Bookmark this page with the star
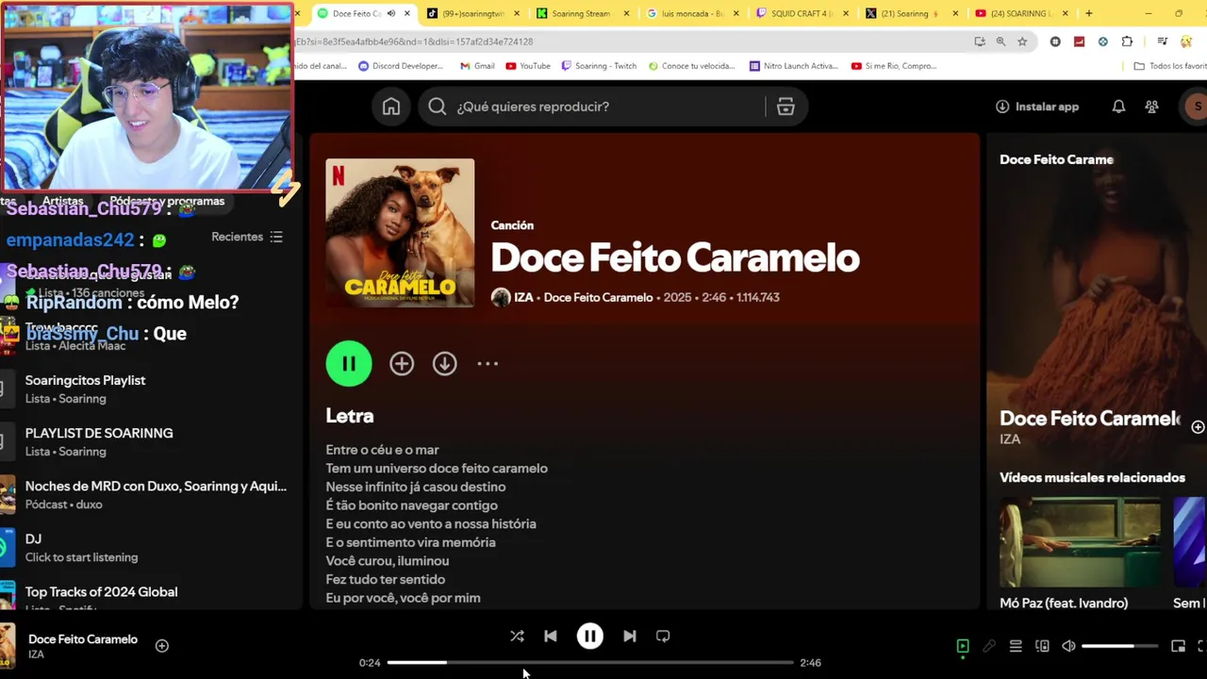Screen dimensions: 1207x679 click(1022, 41)
